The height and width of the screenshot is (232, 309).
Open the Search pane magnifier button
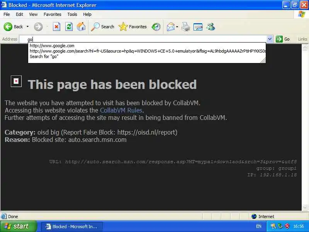click(102, 27)
